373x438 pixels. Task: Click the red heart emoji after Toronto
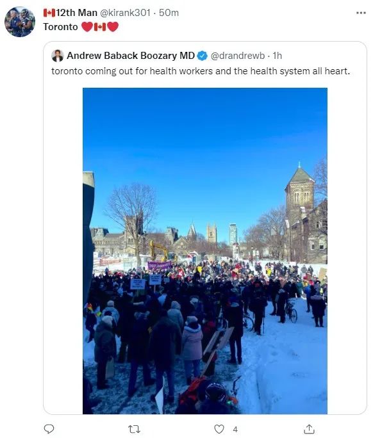coord(87,27)
